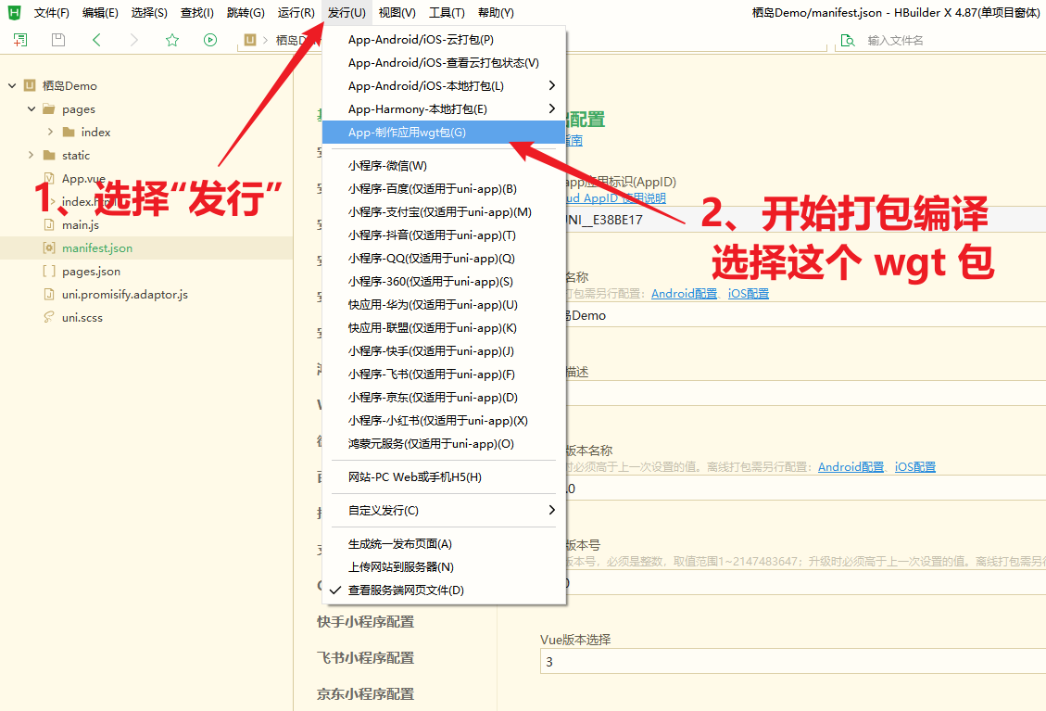Click the file search icon beside 输入文件名
This screenshot has height=711, width=1046.
click(x=847, y=41)
